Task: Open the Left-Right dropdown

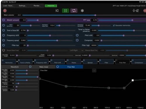Action: [77, 50]
